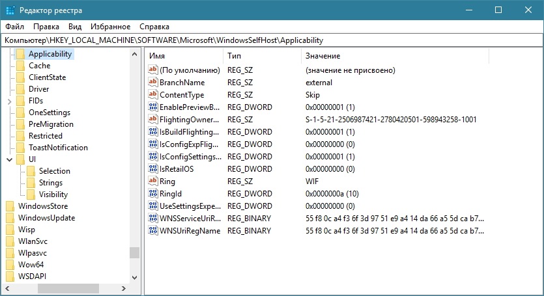Click the Registry Editor app icon in title bar
Image resolution: width=544 pixels, height=296 pixels.
(10, 10)
